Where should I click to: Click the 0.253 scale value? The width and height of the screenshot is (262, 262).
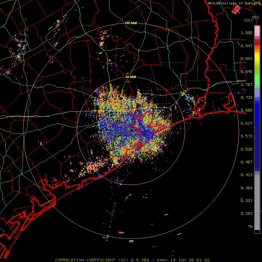pos(247,214)
